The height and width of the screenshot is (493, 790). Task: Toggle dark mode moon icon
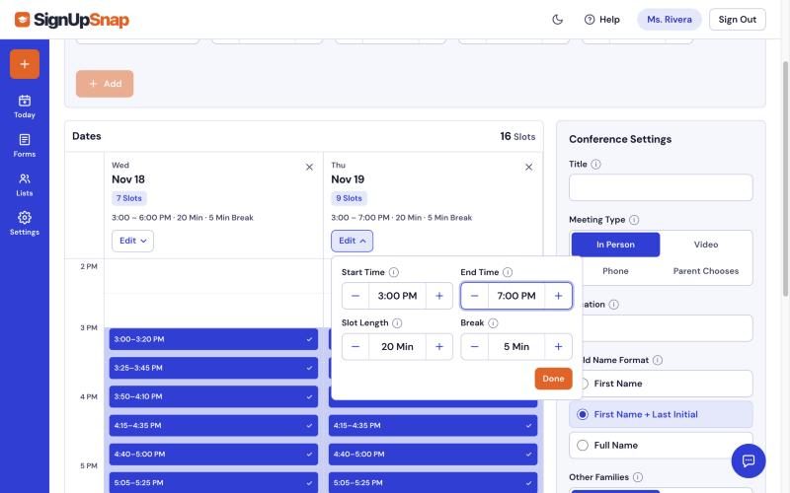click(557, 20)
